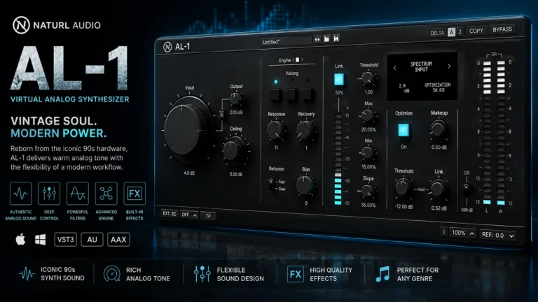The image size is (538, 302).
Task: Click the Makeup knob
Action: (438, 130)
